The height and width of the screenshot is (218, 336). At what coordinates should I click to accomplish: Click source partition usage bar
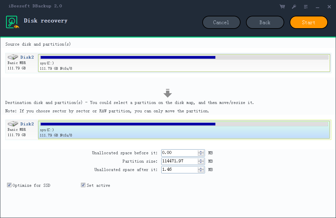(184, 57)
